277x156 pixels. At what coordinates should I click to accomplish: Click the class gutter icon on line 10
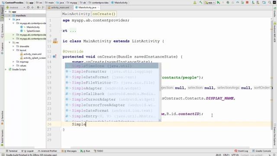[55, 41]
